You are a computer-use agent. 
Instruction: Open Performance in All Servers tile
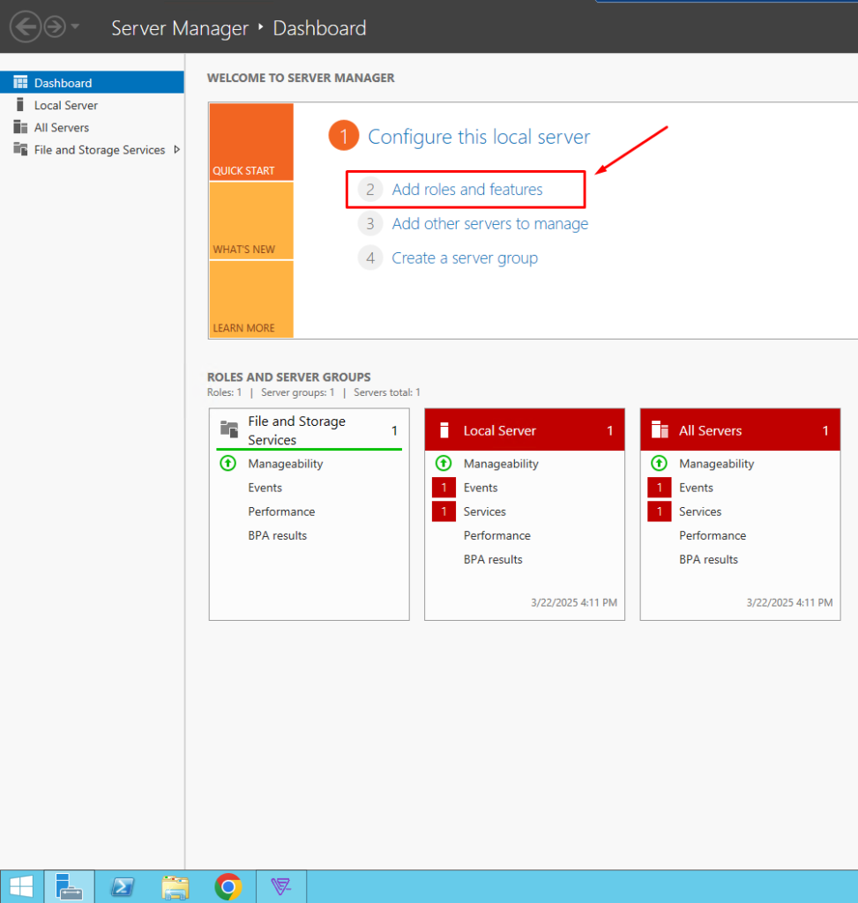(x=713, y=535)
